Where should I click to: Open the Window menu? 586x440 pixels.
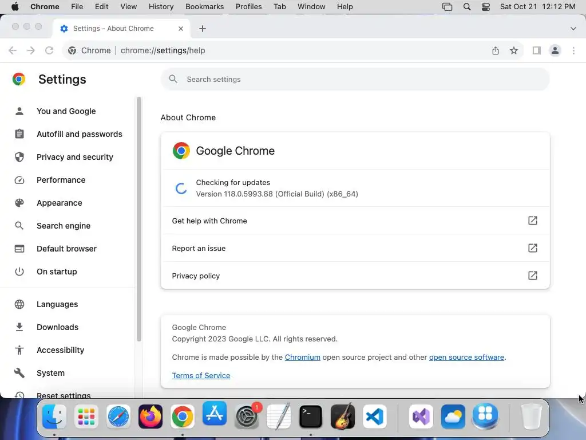click(311, 7)
